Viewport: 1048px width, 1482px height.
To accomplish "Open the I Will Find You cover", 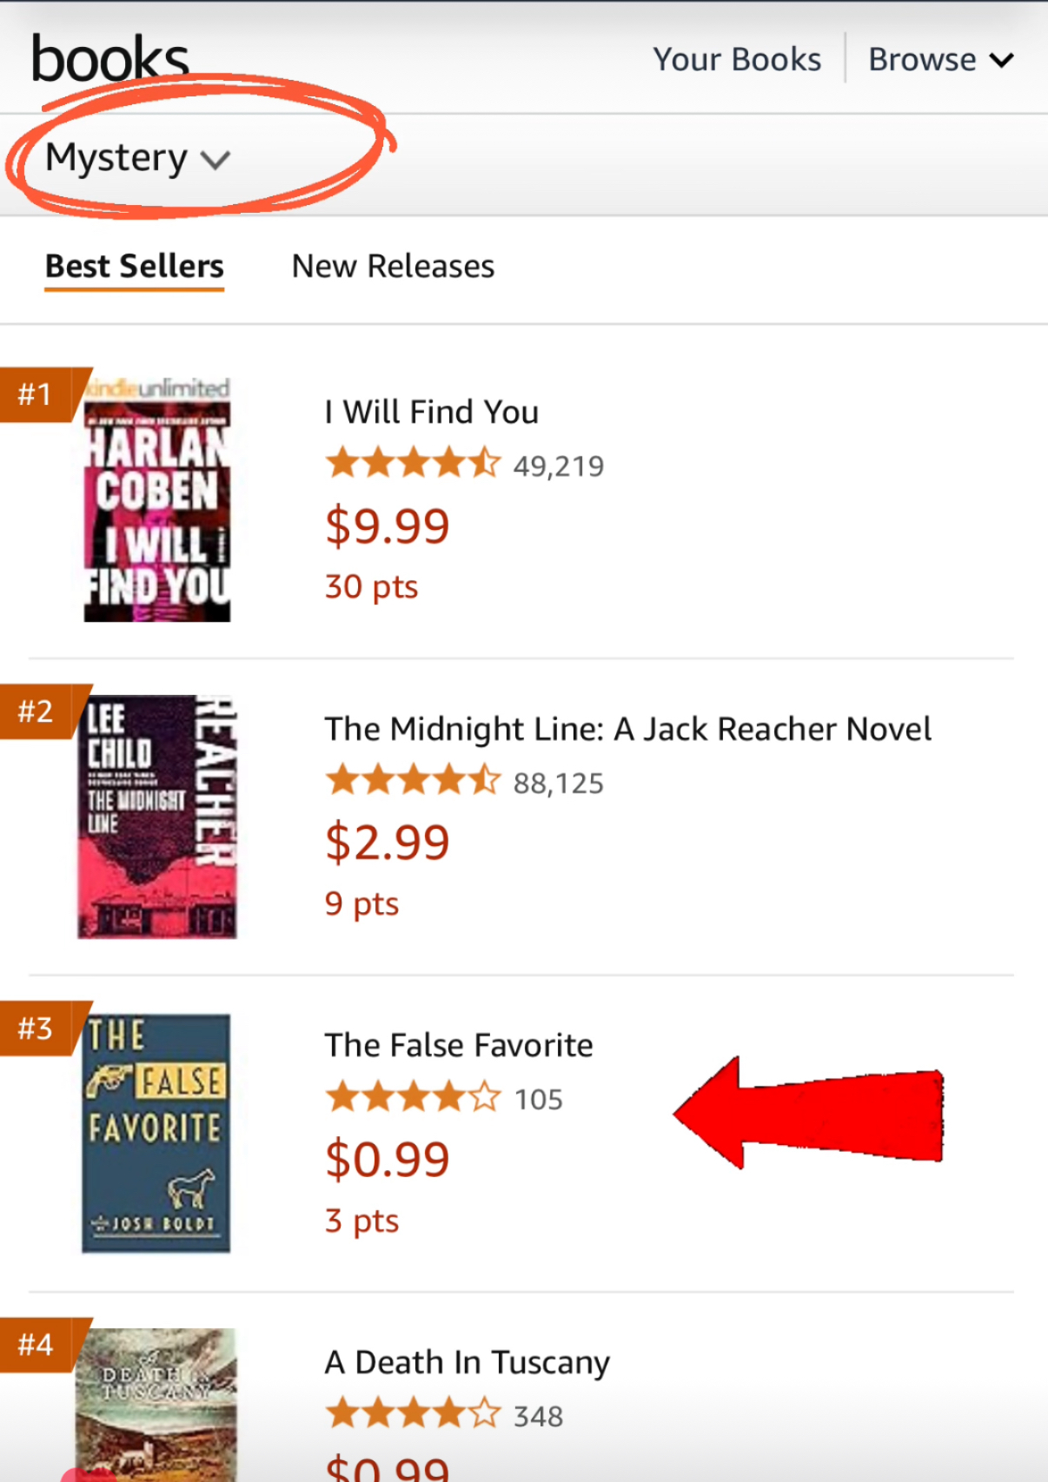I will click(157, 500).
